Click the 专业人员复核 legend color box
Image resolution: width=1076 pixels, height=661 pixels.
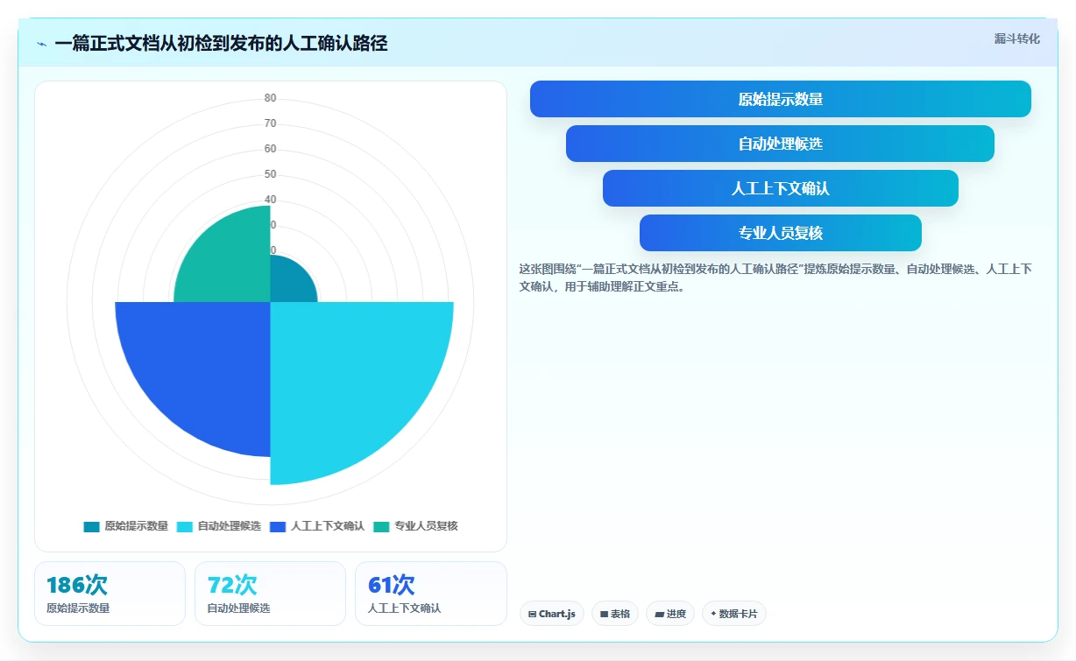click(381, 527)
